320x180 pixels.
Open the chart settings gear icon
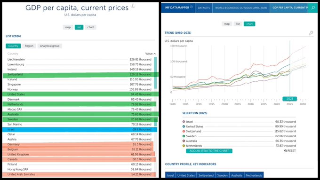coord(311,33)
